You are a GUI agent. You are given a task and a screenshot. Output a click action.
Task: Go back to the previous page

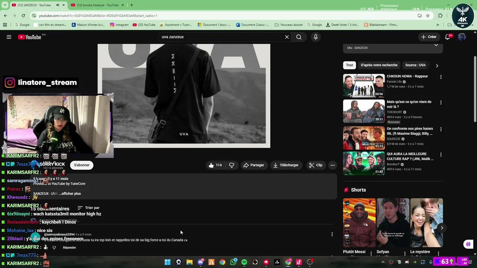point(5,16)
